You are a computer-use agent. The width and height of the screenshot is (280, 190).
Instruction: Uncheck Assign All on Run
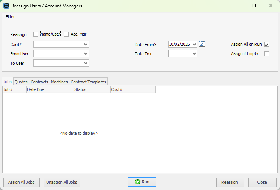[266, 44]
